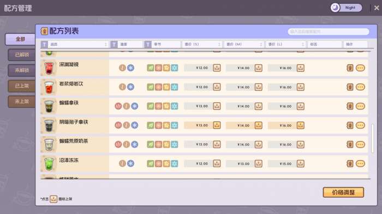Close the 配方管理 window
This screenshot has width=382, height=214.
pyautogui.click(x=377, y=8)
